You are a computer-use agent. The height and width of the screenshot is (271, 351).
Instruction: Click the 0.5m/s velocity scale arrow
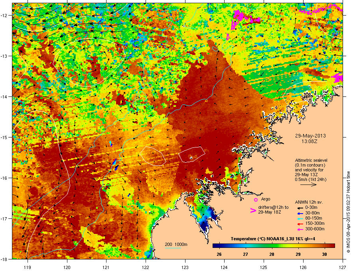point(308,185)
